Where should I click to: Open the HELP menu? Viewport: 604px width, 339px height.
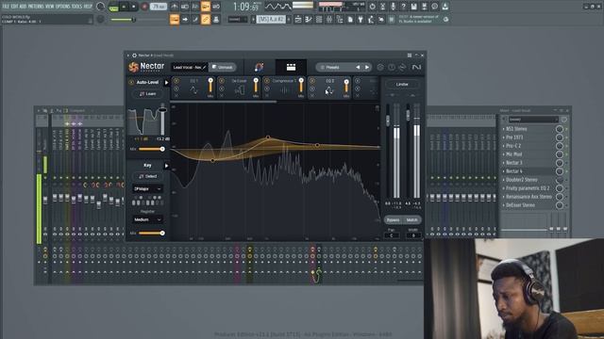pos(88,7)
